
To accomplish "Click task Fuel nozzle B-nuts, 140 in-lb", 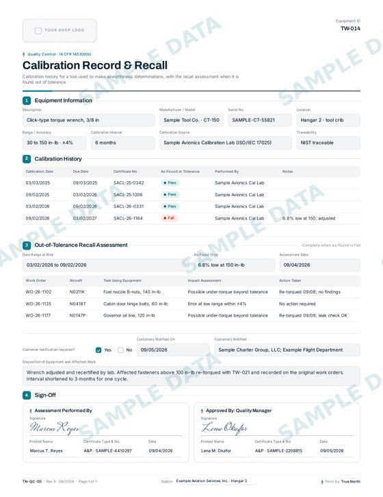I will 132,292.
